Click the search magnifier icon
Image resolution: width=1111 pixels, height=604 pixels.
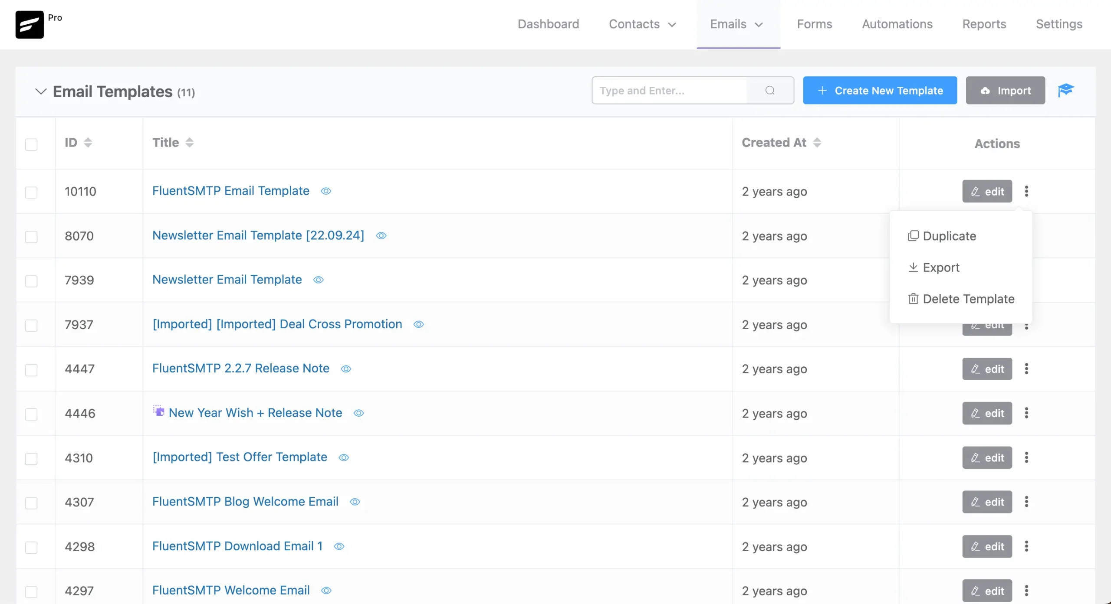[x=770, y=90]
